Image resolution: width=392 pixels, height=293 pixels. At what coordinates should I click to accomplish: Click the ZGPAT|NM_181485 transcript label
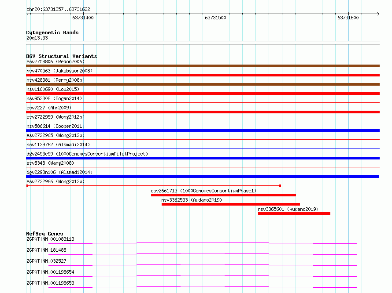click(46, 250)
